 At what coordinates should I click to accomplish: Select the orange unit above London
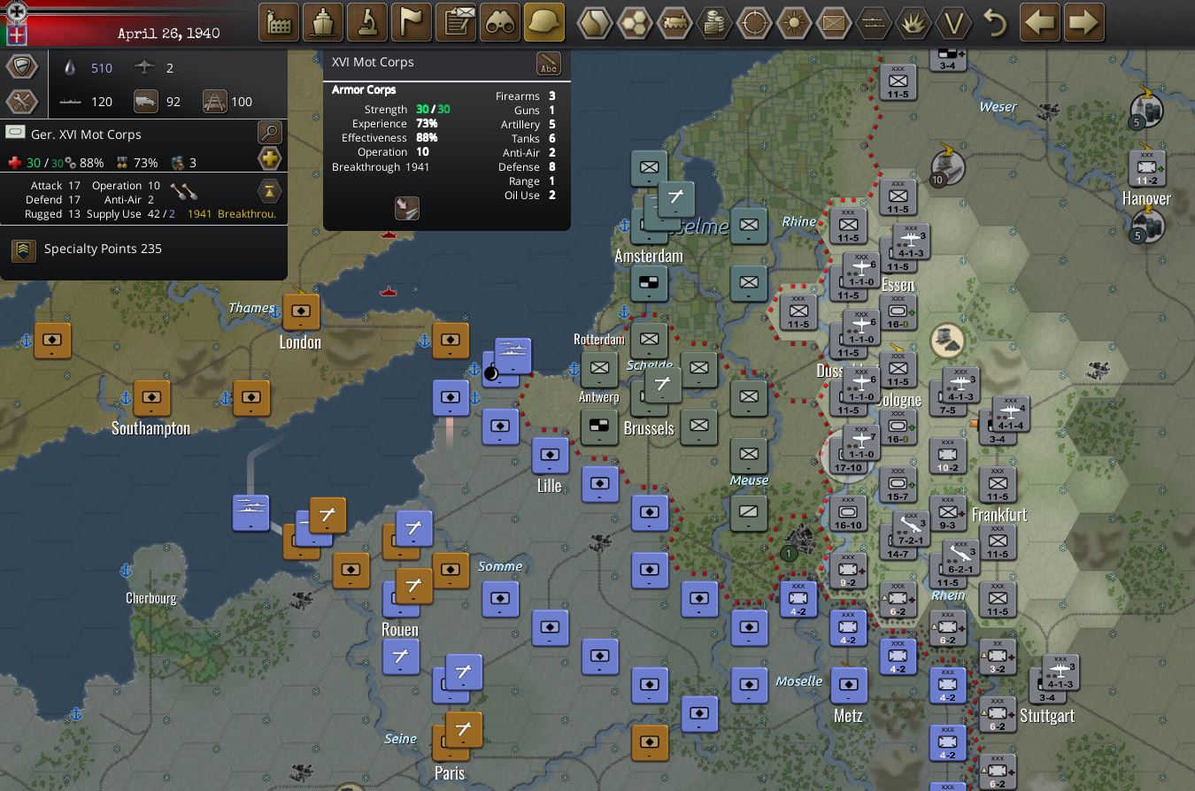[300, 311]
